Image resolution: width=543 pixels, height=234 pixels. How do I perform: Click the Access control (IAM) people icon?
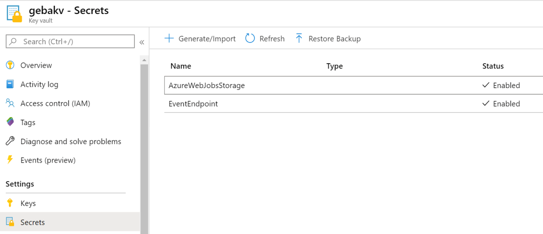click(10, 103)
